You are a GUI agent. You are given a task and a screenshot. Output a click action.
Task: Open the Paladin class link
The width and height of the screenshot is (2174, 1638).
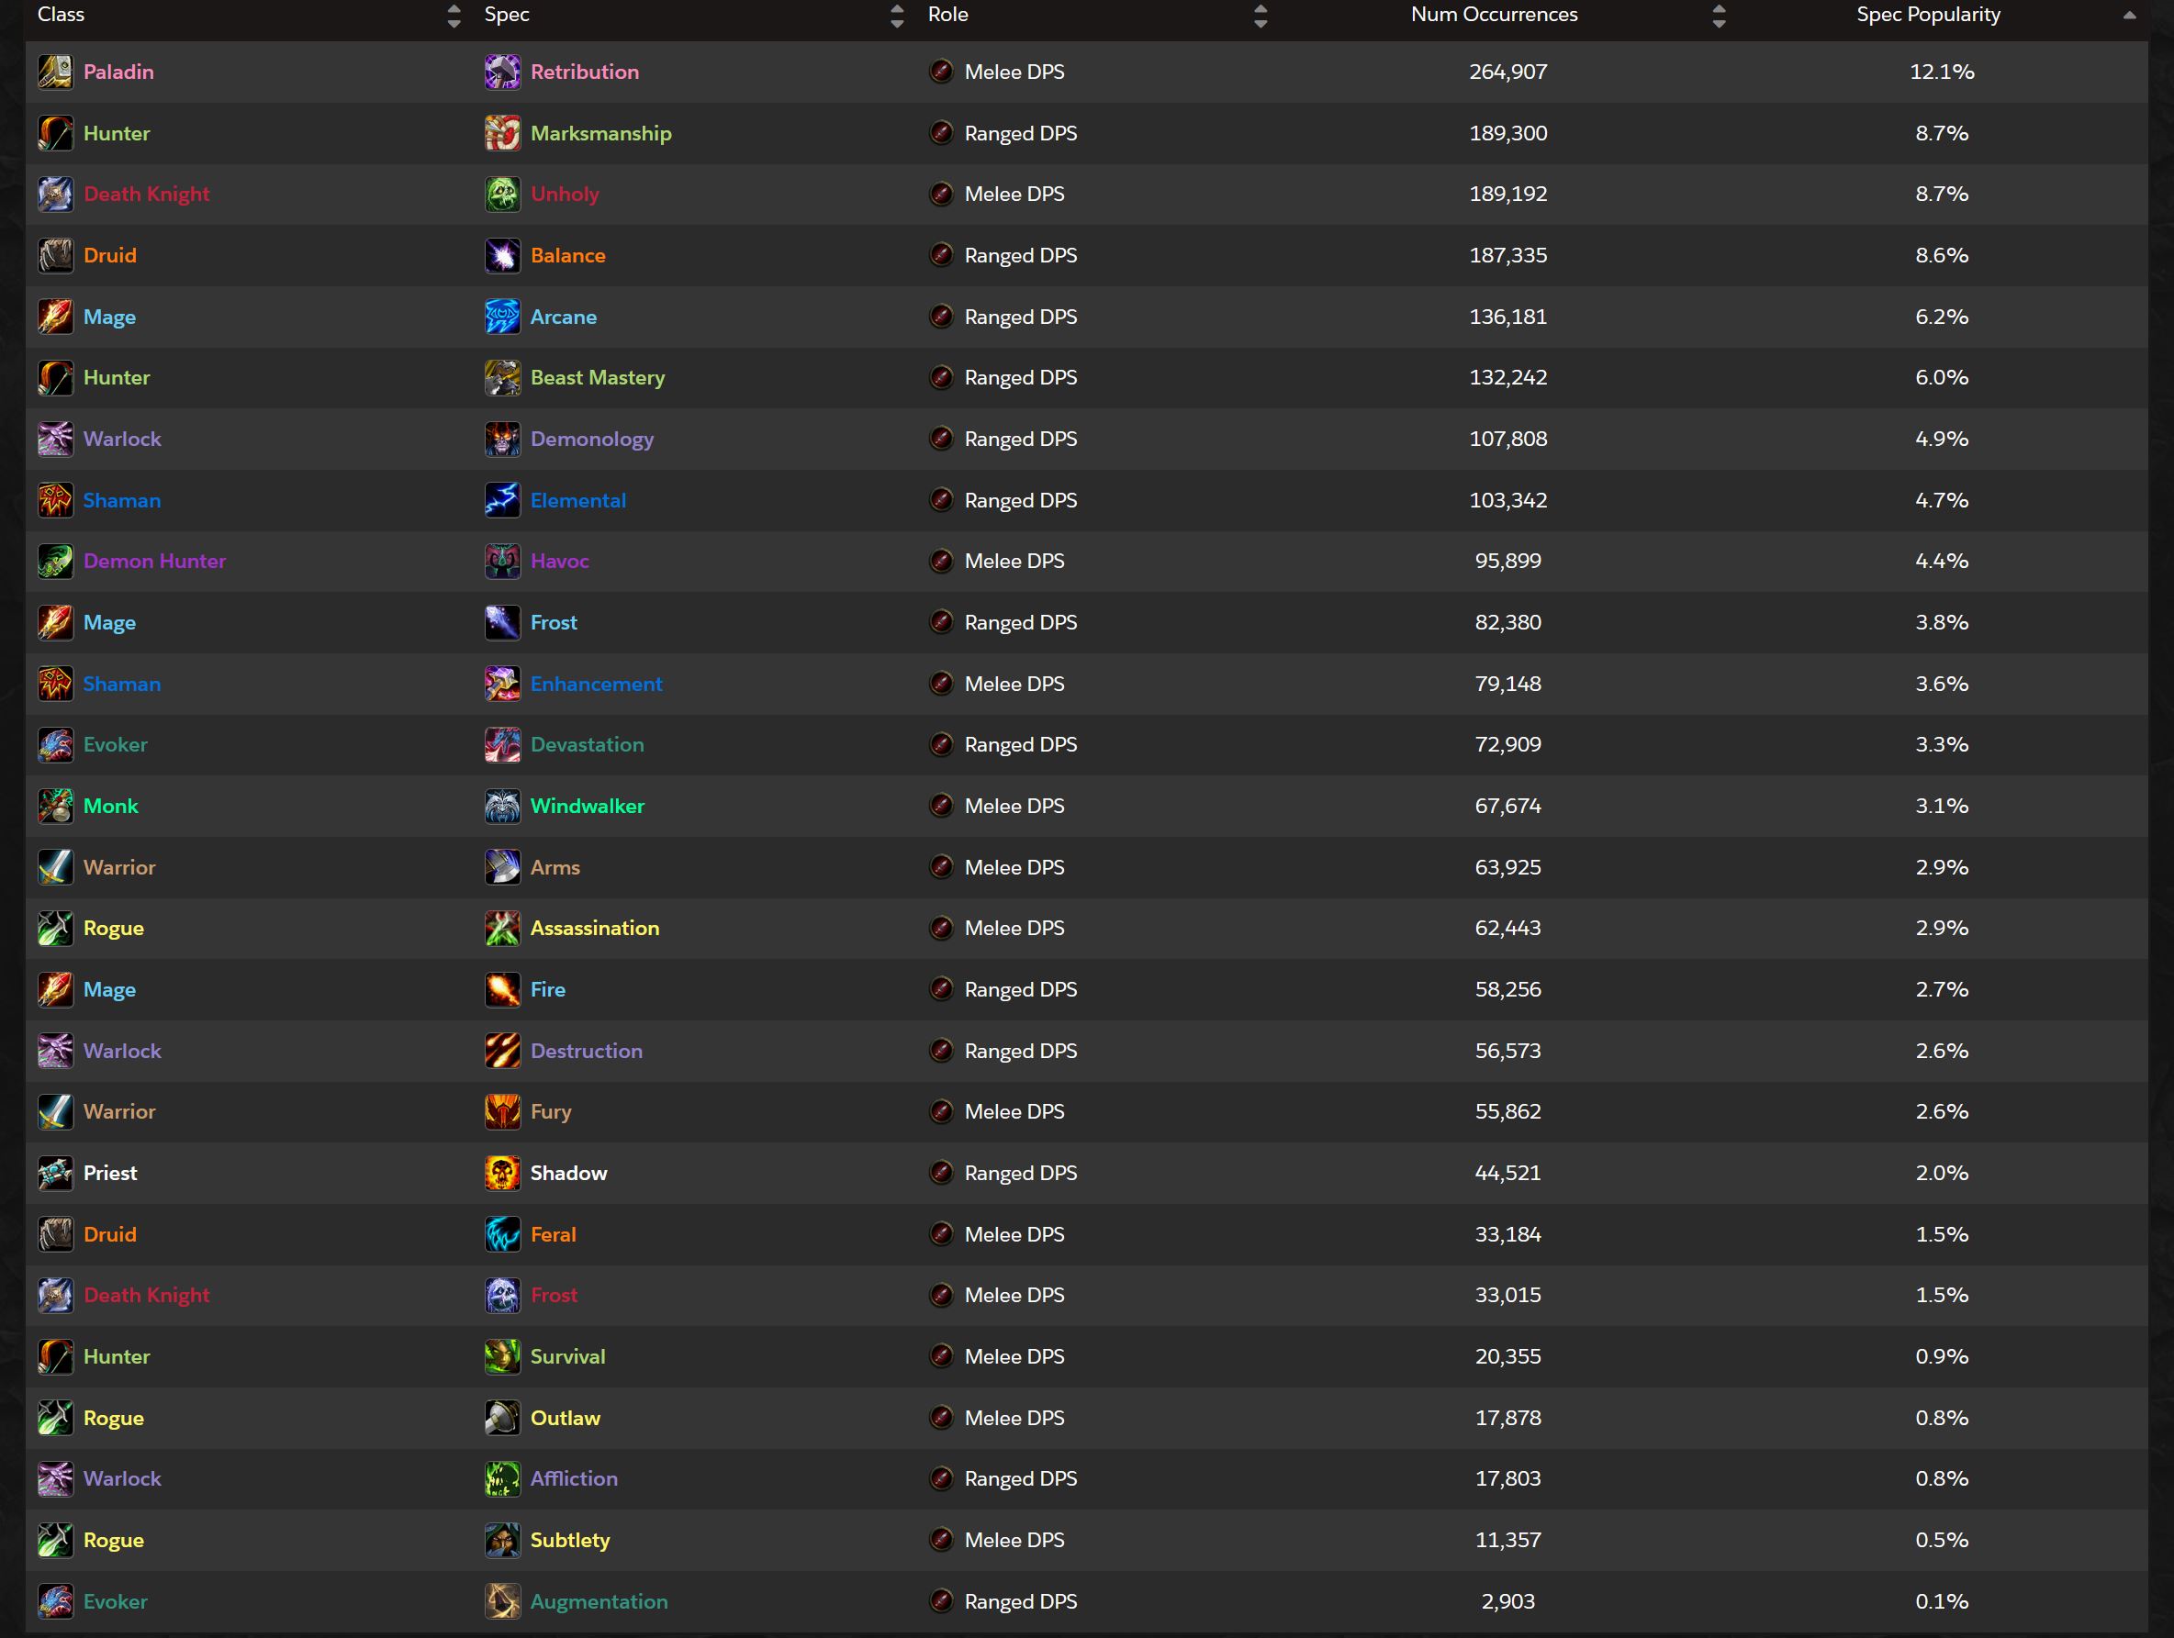pos(119,72)
